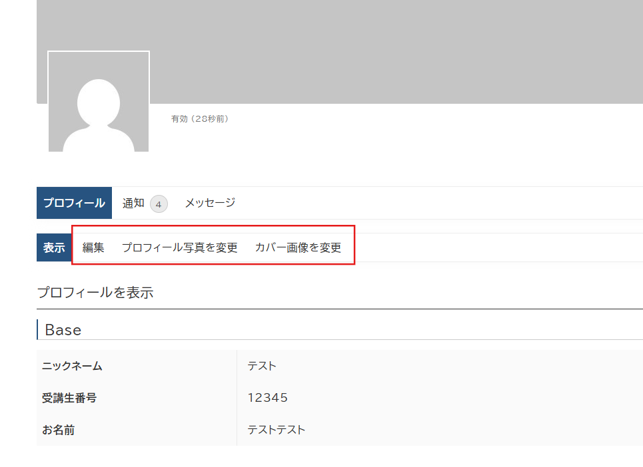Click the nickname value テスト
643x467 pixels.
pos(262,365)
